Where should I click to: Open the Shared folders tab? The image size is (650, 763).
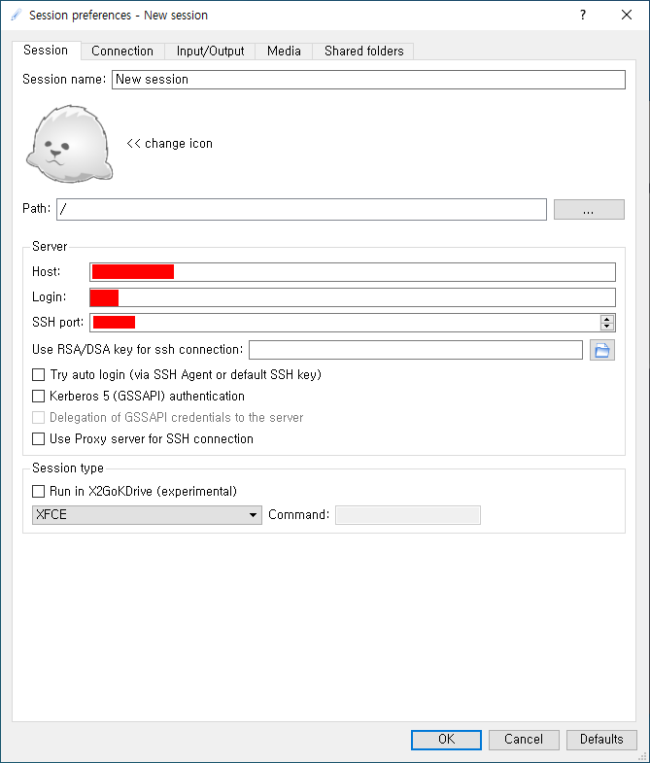364,52
